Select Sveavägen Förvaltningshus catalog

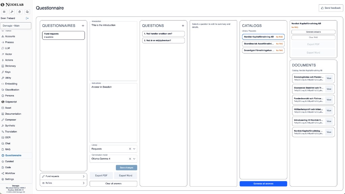coord(263,50)
